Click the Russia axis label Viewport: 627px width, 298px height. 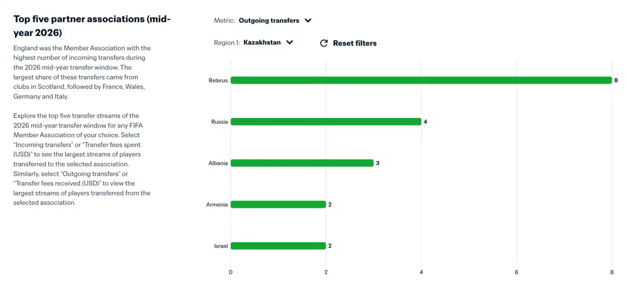[x=219, y=122]
